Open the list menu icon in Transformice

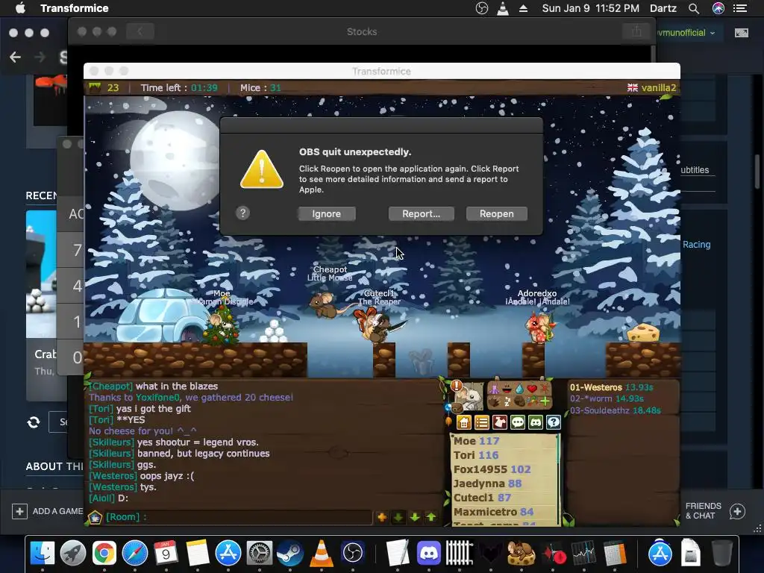(x=482, y=422)
